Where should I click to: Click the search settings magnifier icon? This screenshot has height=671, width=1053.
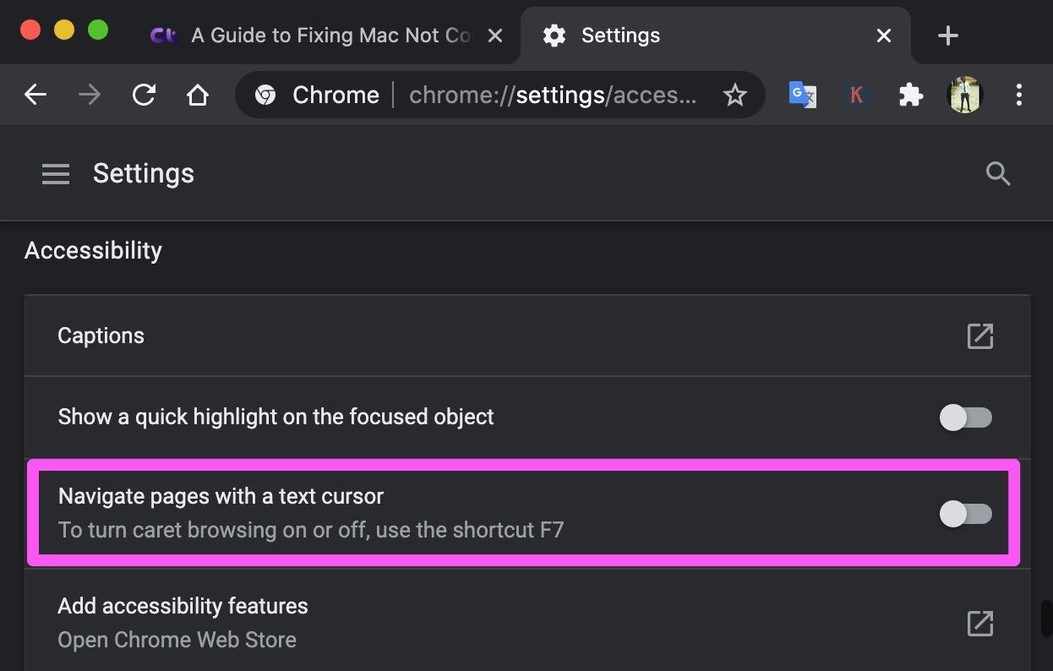tap(998, 174)
